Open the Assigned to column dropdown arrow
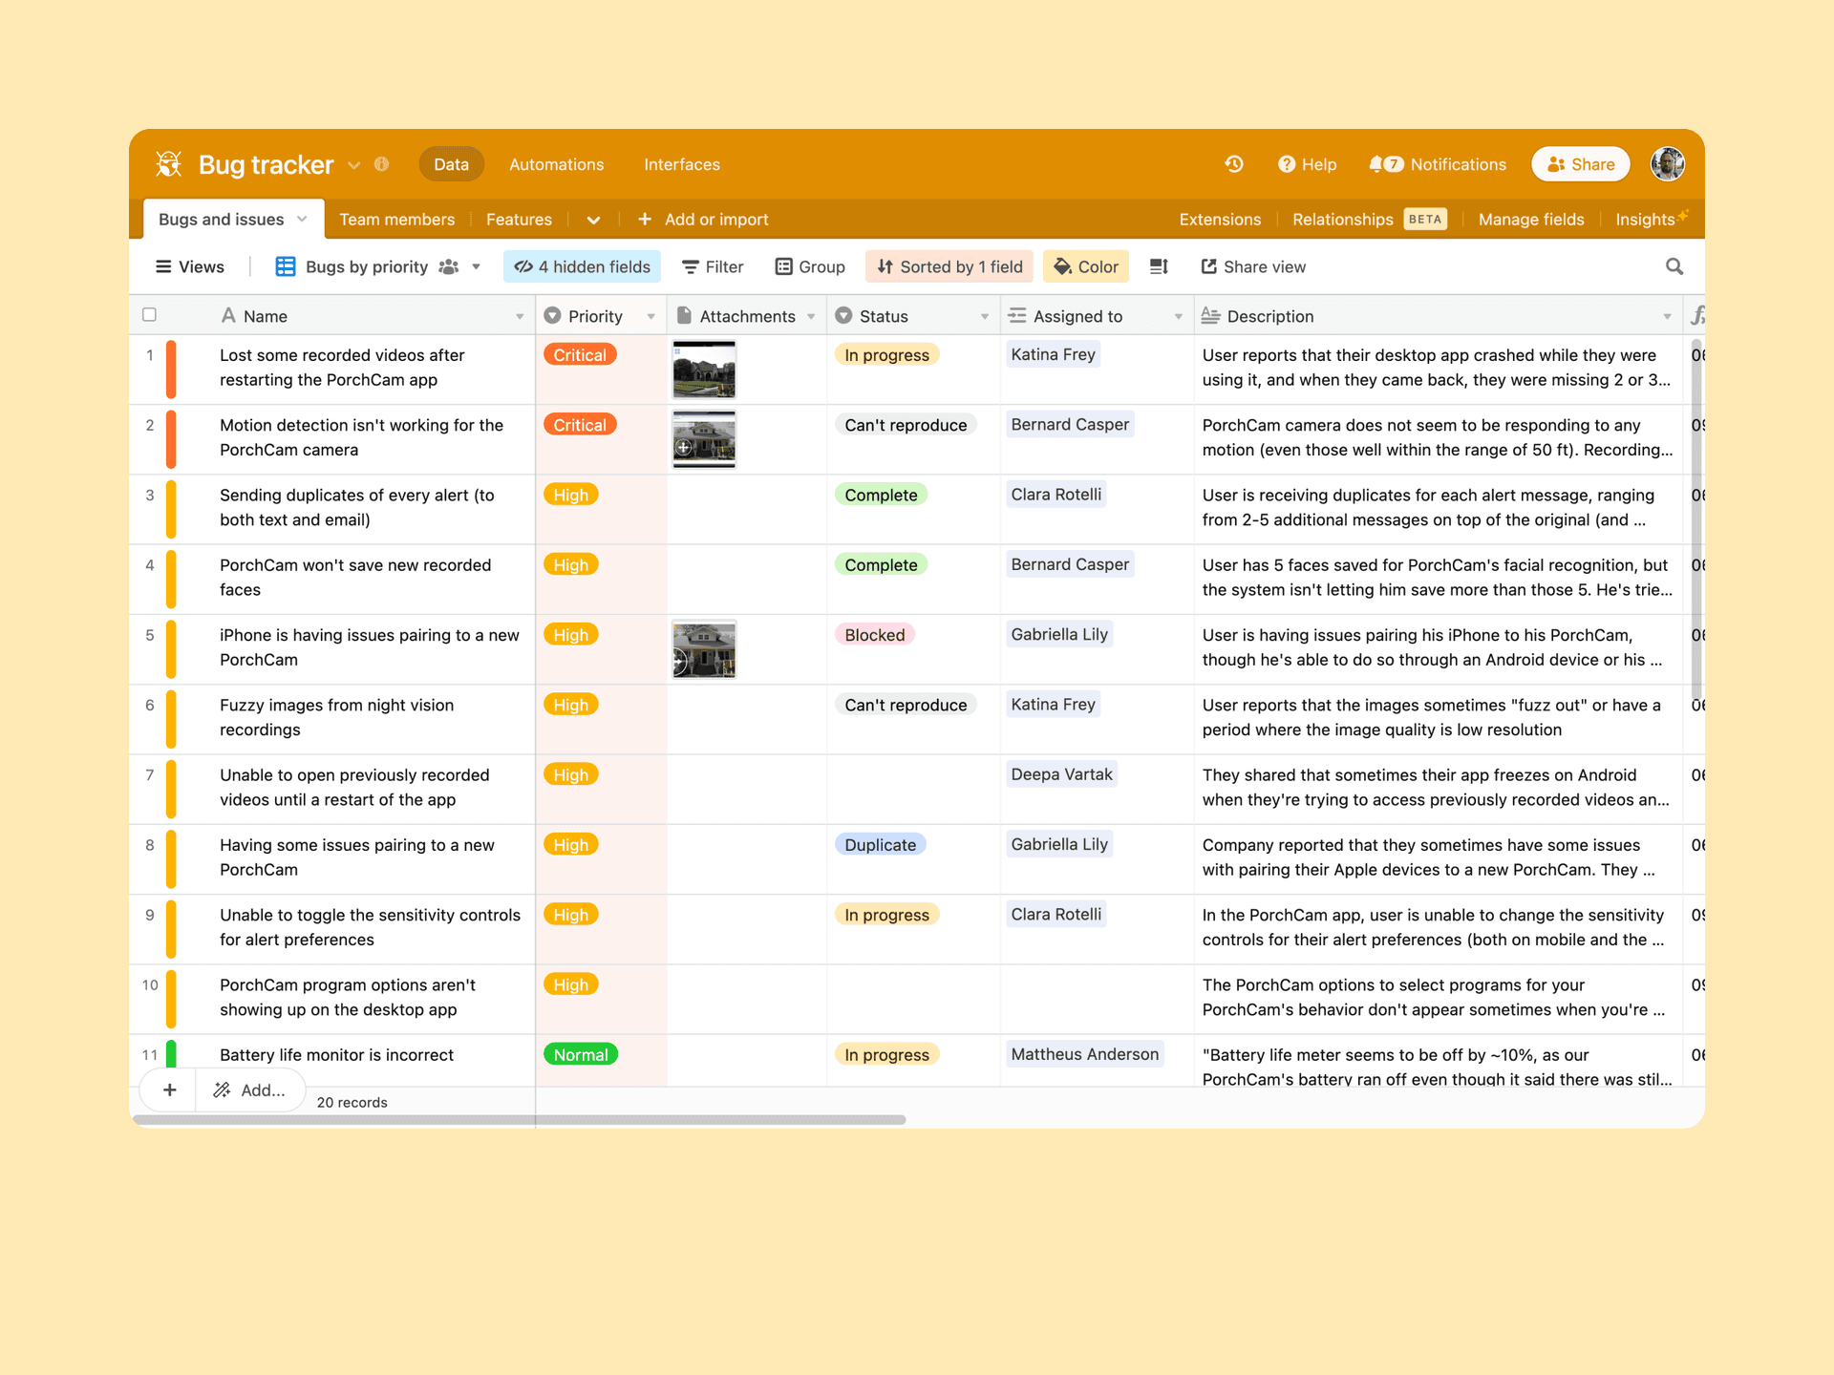Image resolution: width=1834 pixels, height=1375 pixels. [1178, 316]
